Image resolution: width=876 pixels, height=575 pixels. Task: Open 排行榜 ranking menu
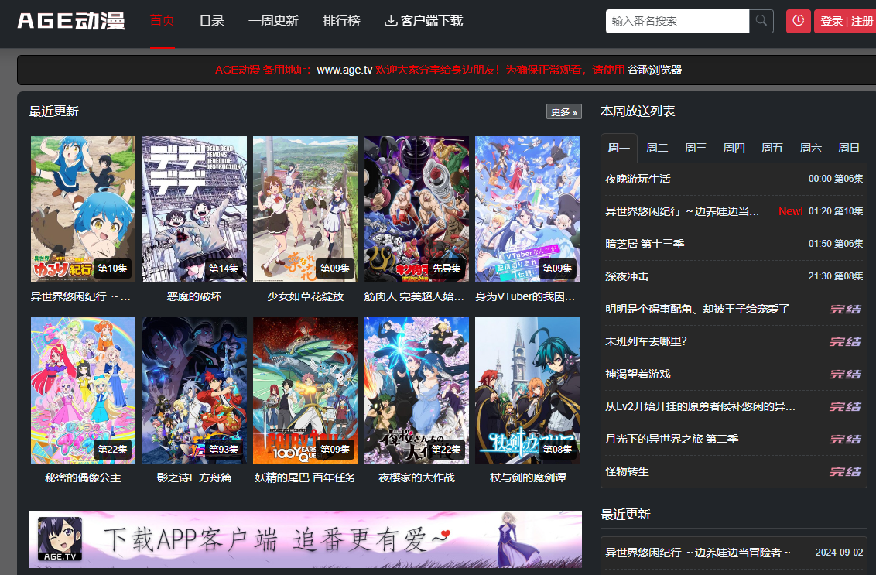pyautogui.click(x=341, y=21)
